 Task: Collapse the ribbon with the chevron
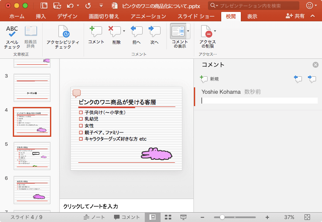pos(313,16)
